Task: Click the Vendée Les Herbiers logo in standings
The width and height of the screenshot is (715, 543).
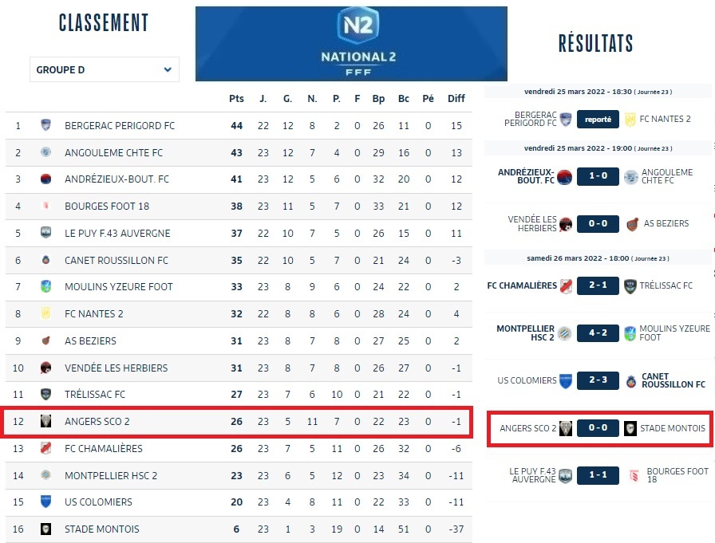Action: click(45, 368)
